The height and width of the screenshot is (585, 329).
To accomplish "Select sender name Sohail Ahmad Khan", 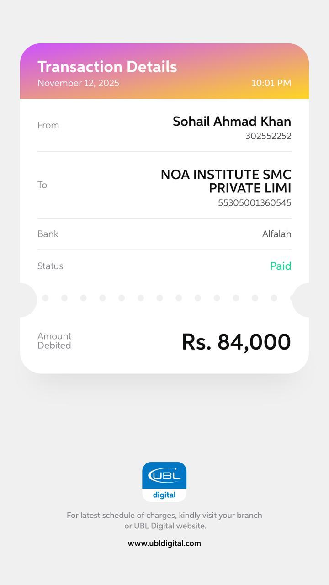I will click(232, 122).
